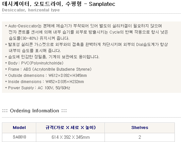The height and width of the screenshot is (142, 181).
Task: Select the SA0010 model cell
Action: coord(19,137)
